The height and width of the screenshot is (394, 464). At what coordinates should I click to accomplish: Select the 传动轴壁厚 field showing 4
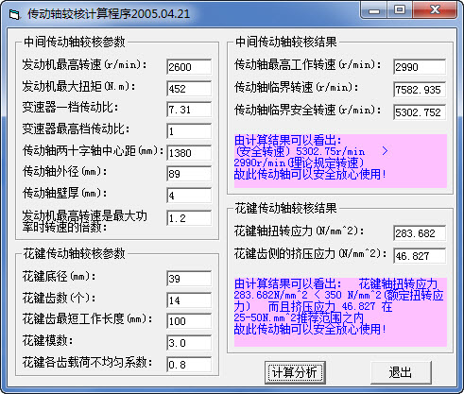click(x=189, y=196)
